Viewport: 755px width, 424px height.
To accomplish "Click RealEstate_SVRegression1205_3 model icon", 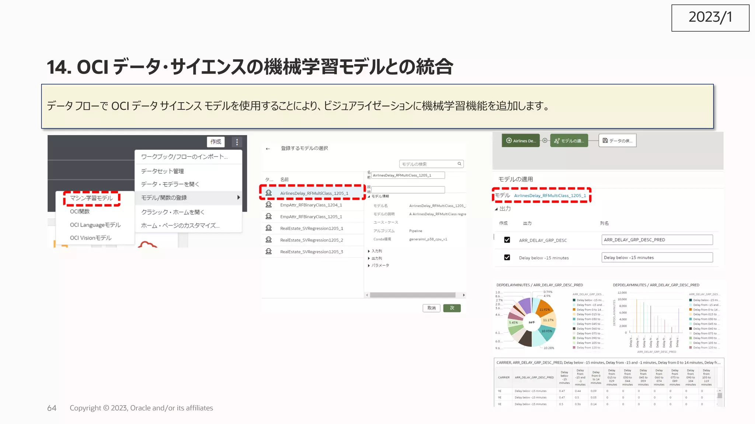I will (x=269, y=252).
